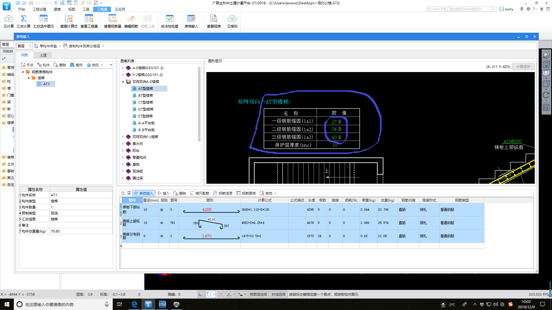
Task: Click atlas list vertical scrollbar
Action: pos(199,105)
